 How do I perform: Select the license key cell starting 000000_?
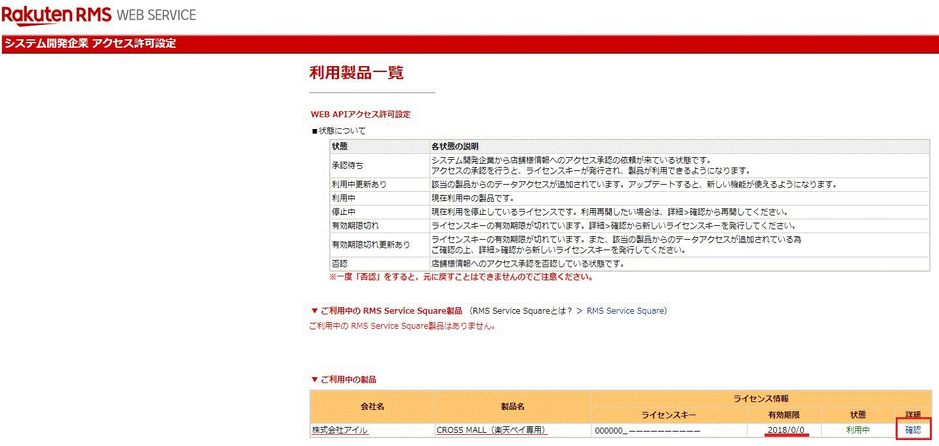(x=668, y=431)
